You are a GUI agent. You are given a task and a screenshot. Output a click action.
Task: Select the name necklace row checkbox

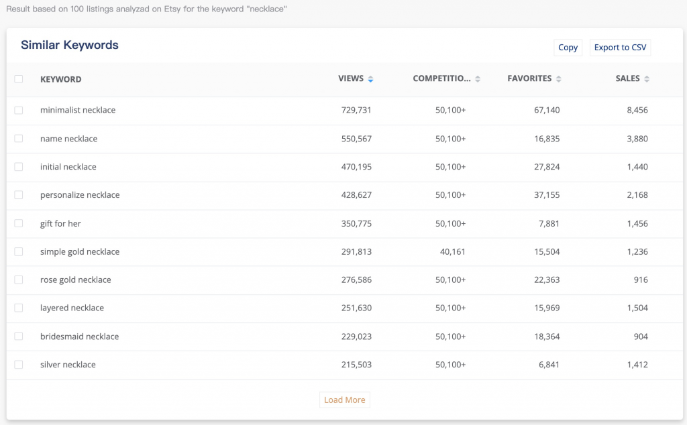point(19,139)
